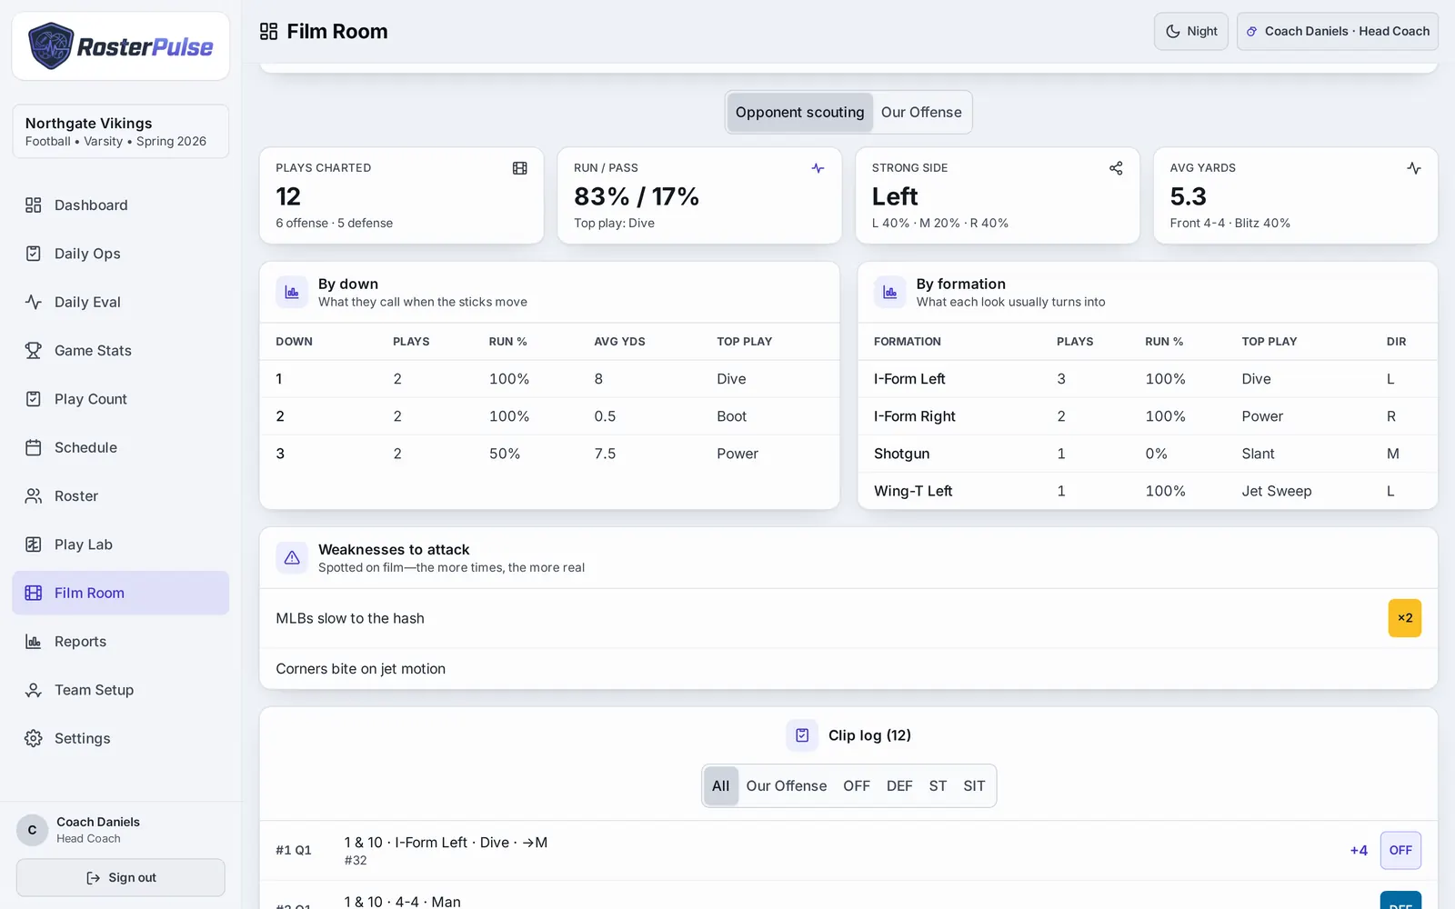Screen dimensions: 1455x909
Task: Click pulse icon on Run / Pass card
Action: (x=818, y=168)
